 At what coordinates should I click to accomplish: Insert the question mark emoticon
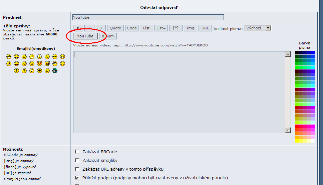[x=24, y=70]
